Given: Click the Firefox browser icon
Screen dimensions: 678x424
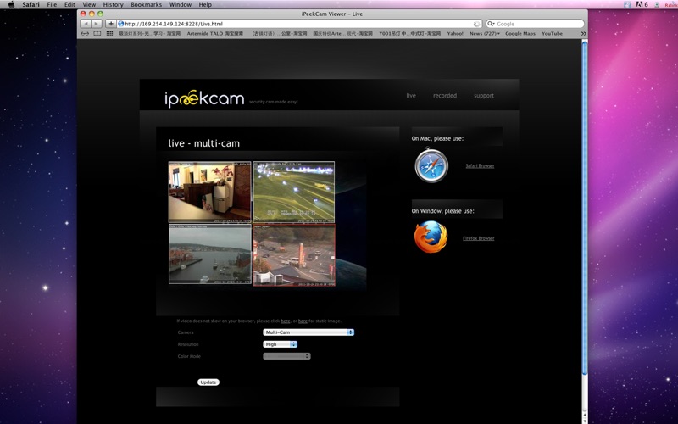Looking at the screenshot, I should (431, 237).
